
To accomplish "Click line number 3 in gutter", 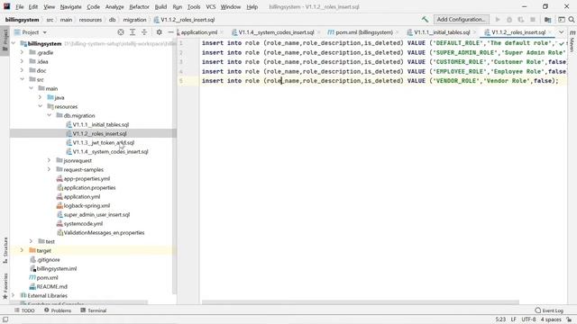I will [x=180, y=62].
